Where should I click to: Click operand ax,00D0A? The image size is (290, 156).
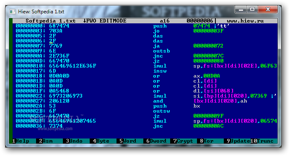pyautogui.click(x=207, y=76)
